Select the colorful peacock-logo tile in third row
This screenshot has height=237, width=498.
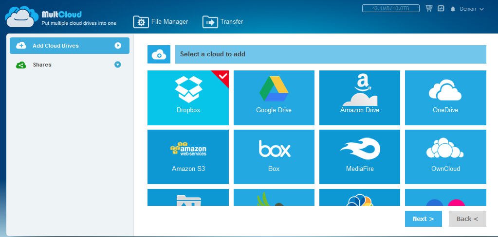point(360,197)
